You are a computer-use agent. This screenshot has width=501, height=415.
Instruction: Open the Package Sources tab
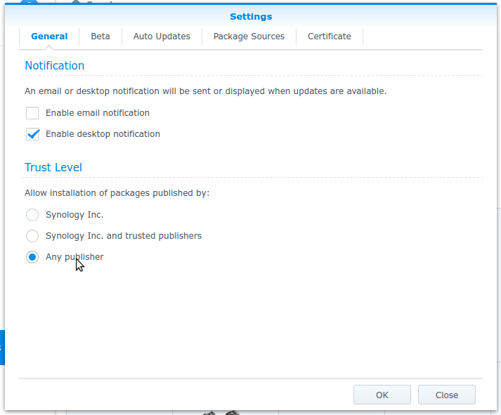click(249, 37)
